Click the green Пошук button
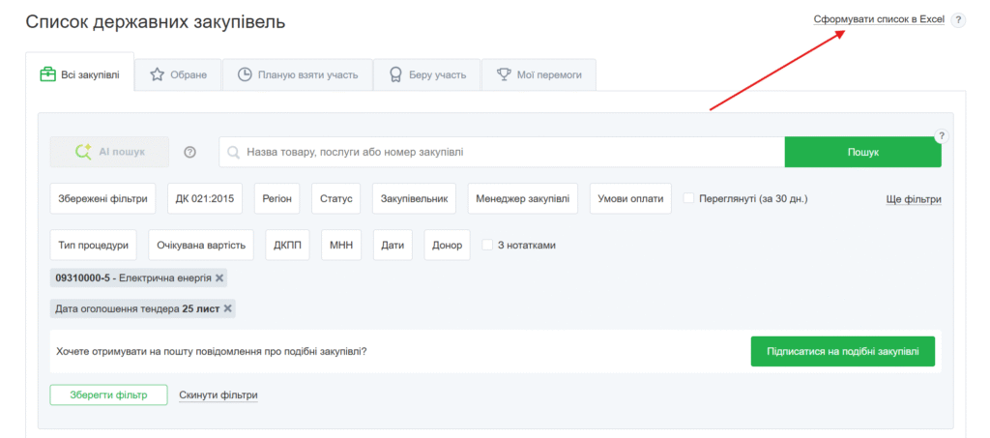Viewport: 990px width, 438px height. click(x=862, y=152)
